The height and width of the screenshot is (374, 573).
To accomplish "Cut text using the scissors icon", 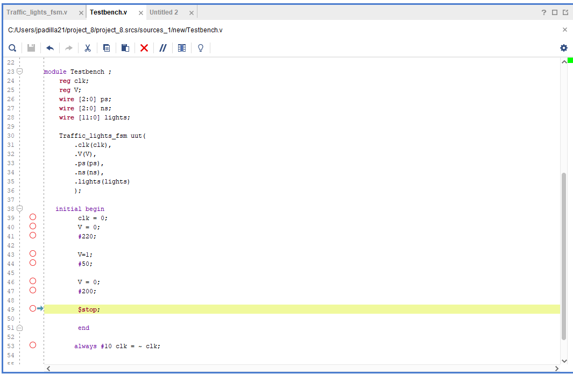I will tap(87, 48).
